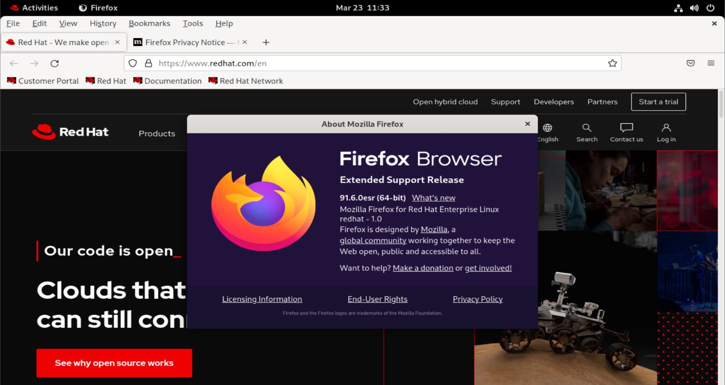Close the Red Hat tab
This screenshot has height=385, width=725.
[117, 42]
